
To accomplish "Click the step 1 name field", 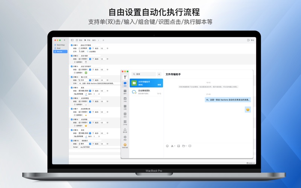I will pos(90,45).
